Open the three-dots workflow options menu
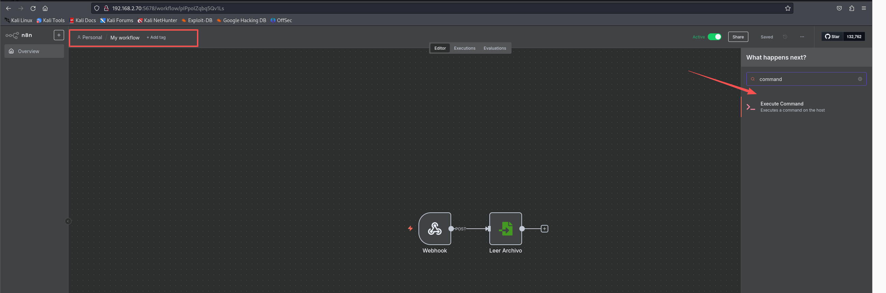 [802, 37]
